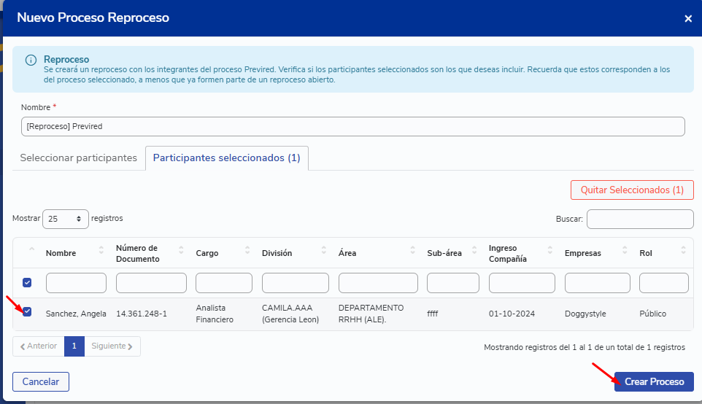Image resolution: width=702 pixels, height=404 pixels.
Task: Close the Nuevo Proceso Reproceso dialog
Action: [x=688, y=18]
